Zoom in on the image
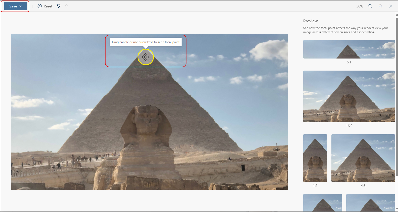Screen dimensions: 398x212 tap(370, 6)
